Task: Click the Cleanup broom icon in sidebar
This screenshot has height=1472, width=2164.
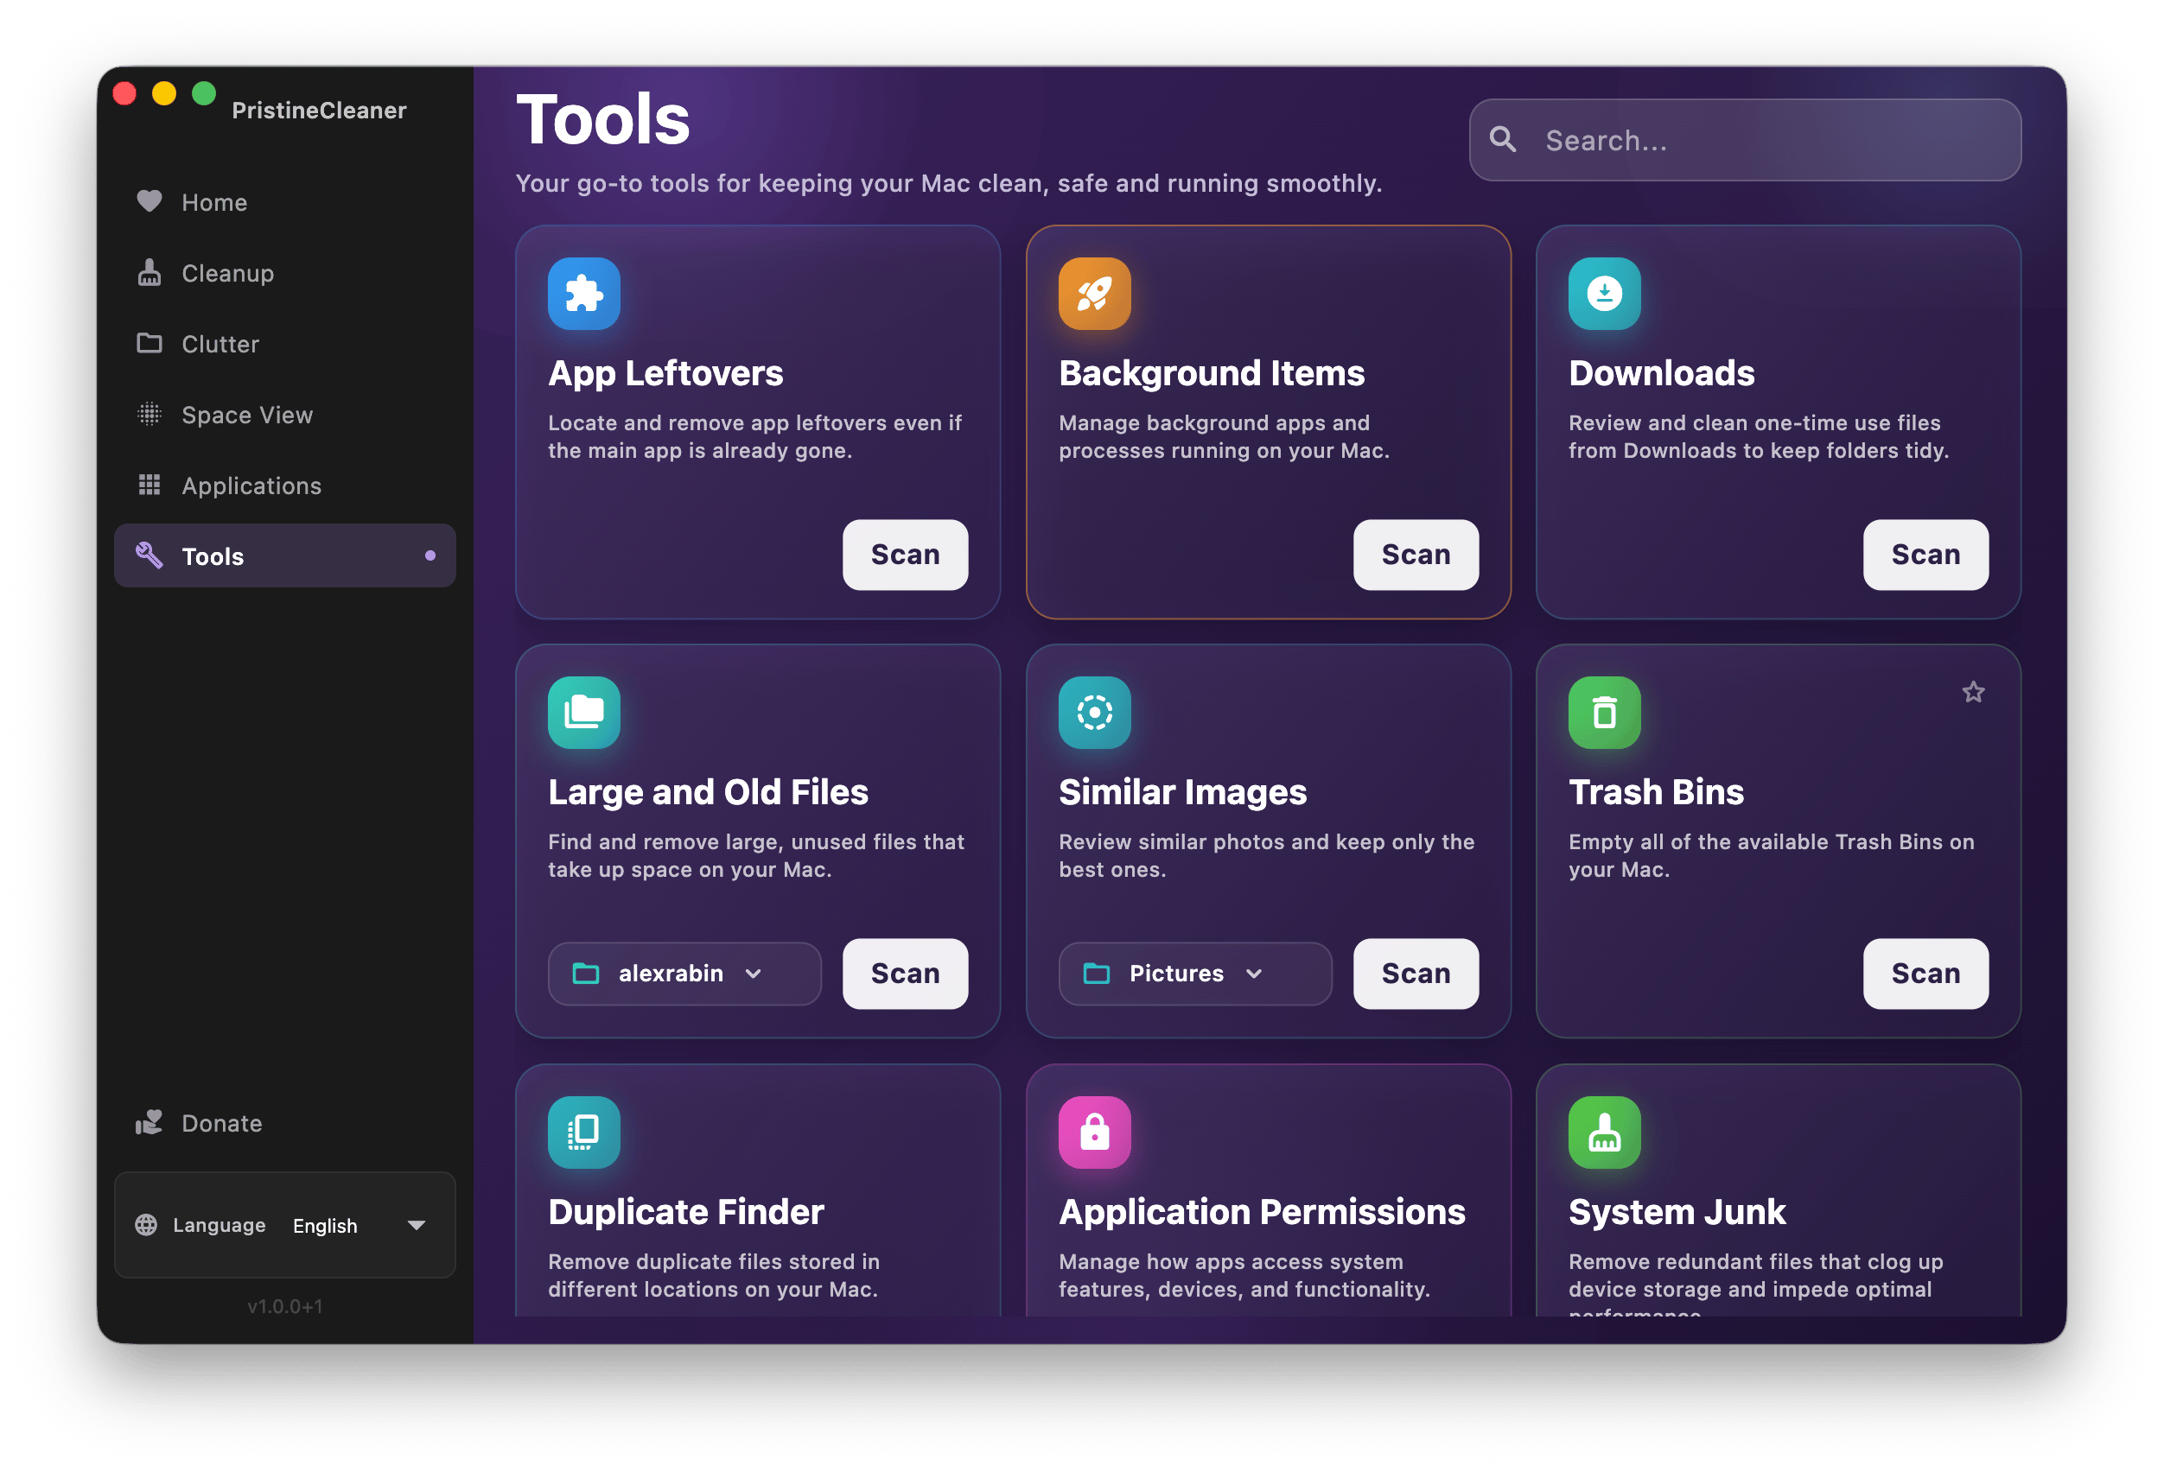Action: 149,273
